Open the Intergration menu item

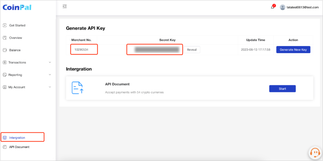tap(17, 138)
